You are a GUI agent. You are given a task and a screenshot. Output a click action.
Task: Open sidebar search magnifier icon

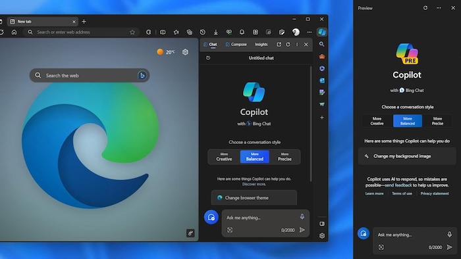[x=322, y=44]
